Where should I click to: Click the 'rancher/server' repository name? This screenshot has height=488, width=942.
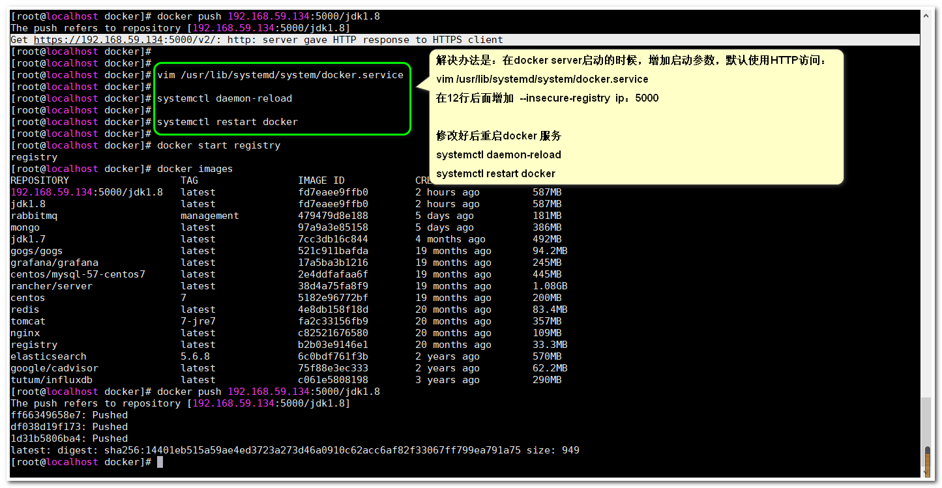pos(52,286)
